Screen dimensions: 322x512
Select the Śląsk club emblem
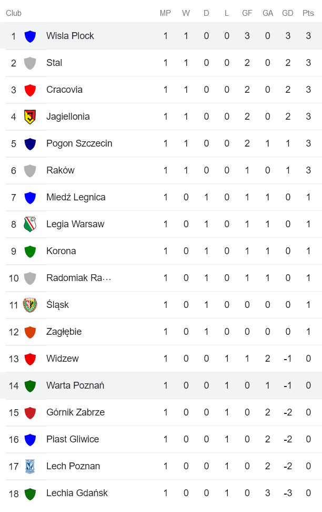point(30,305)
